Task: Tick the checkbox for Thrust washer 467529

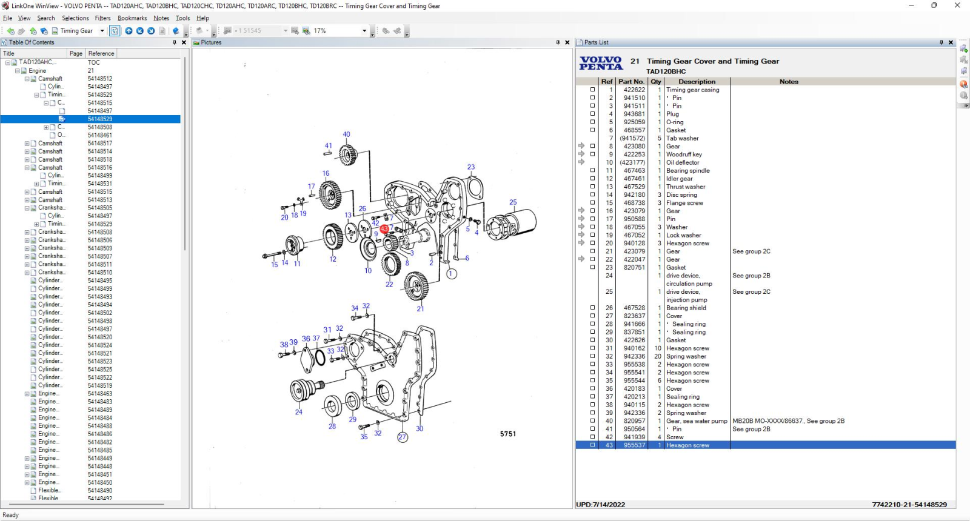Action: tap(592, 187)
